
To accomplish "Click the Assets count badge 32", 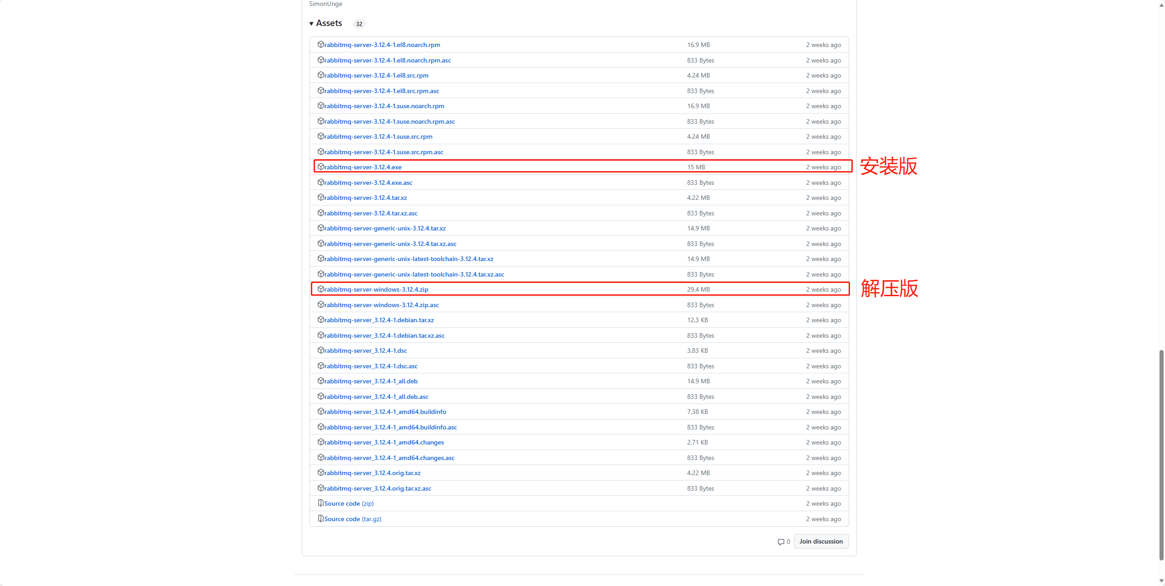I will pyautogui.click(x=359, y=24).
